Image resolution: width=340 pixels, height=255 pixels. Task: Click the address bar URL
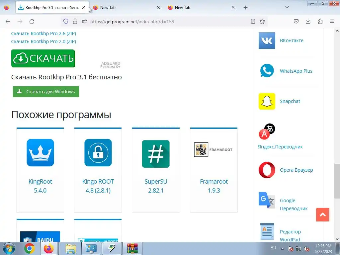[x=132, y=22]
